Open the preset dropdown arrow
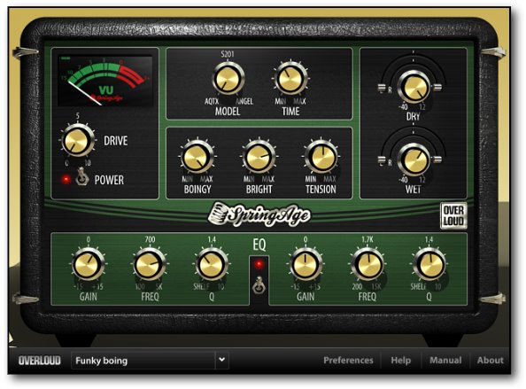 [221, 360]
